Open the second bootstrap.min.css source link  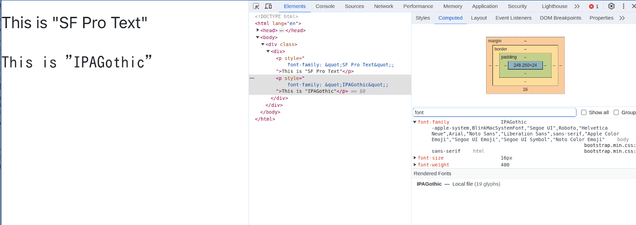pos(610,151)
